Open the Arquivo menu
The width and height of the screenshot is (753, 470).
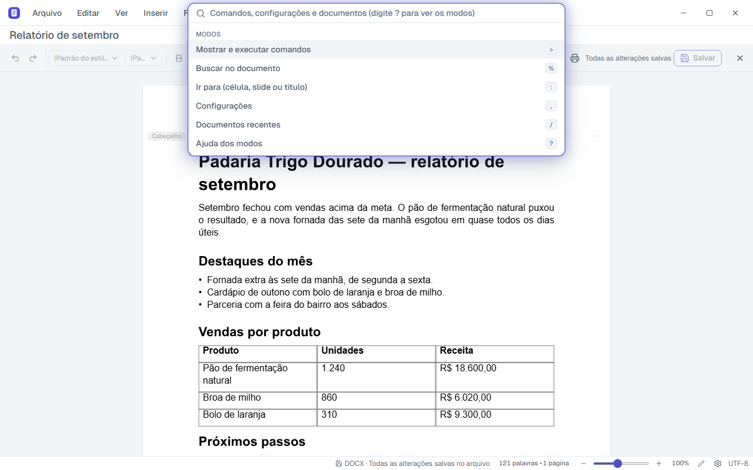[47, 13]
